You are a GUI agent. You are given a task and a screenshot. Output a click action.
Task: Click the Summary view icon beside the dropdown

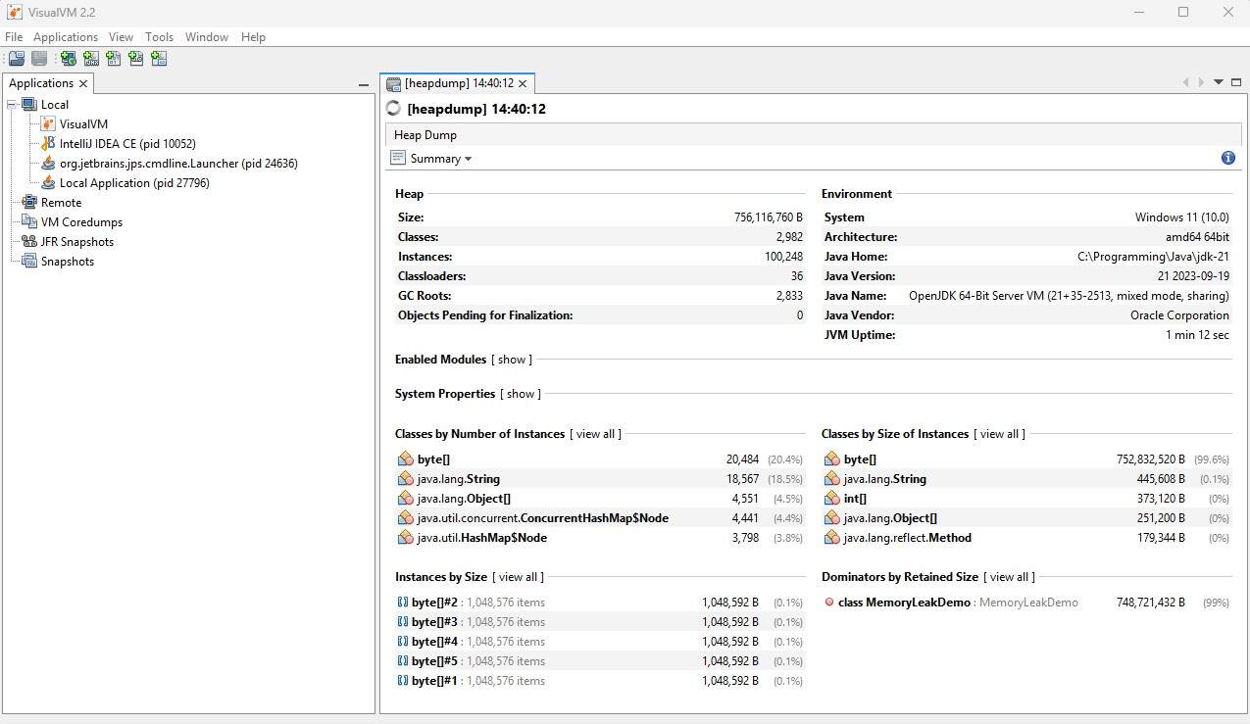pyautogui.click(x=398, y=158)
